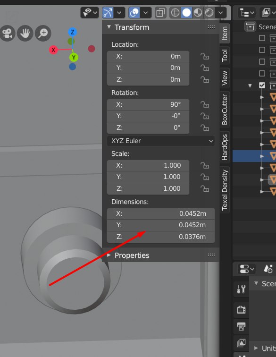Click the Rotation Z field
The width and height of the screenshot is (276, 357).
click(148, 127)
